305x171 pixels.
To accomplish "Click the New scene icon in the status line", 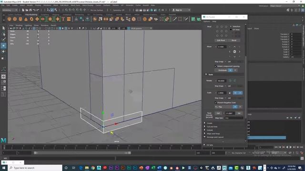I will (x=23, y=10).
